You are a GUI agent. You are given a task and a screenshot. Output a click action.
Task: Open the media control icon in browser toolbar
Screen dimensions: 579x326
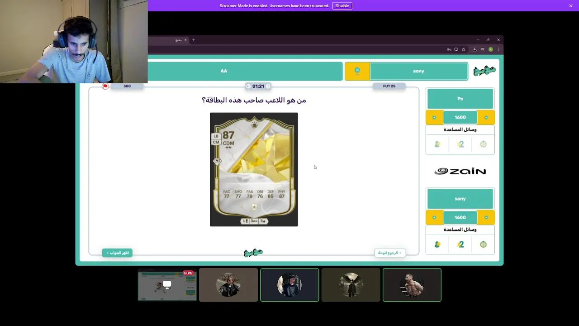point(483,49)
